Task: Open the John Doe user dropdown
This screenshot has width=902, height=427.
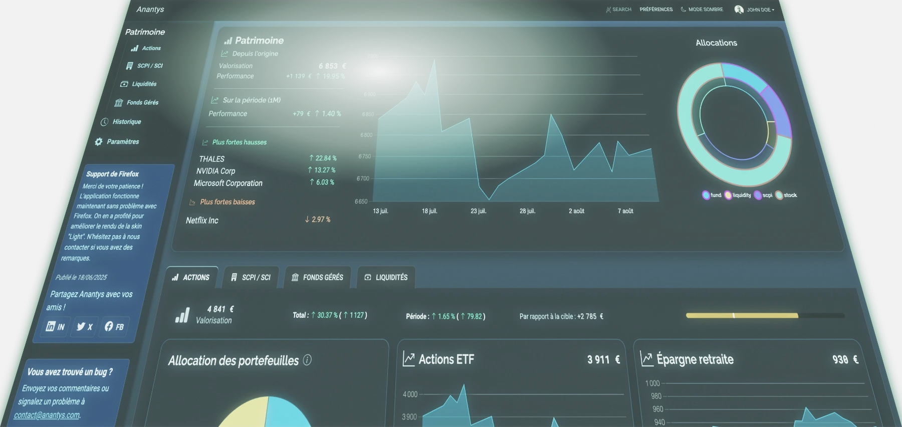Action: [x=754, y=10]
